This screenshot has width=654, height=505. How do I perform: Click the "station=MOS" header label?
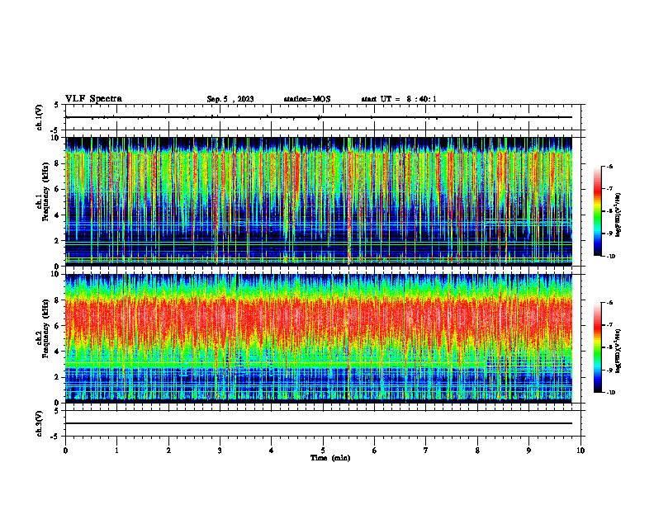pyautogui.click(x=307, y=99)
